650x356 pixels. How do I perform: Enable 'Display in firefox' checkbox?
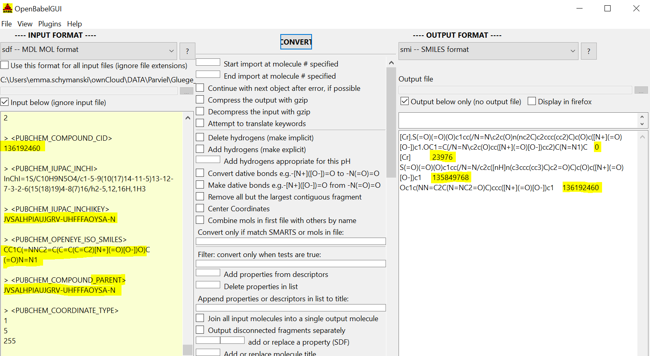[532, 101]
